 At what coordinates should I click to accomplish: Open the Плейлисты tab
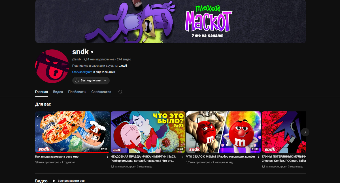(x=77, y=92)
